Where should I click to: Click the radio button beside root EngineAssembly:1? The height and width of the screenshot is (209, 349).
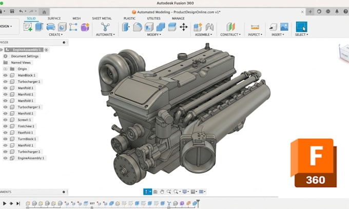[x=46, y=50]
